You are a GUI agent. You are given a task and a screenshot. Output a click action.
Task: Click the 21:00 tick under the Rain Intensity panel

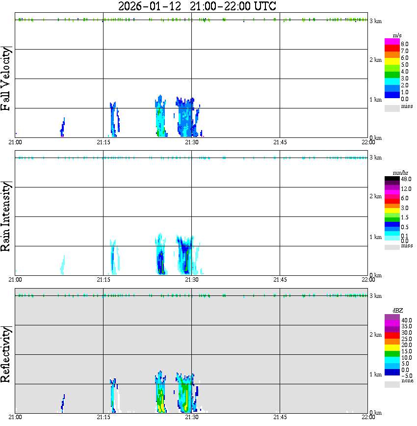click(x=15, y=280)
